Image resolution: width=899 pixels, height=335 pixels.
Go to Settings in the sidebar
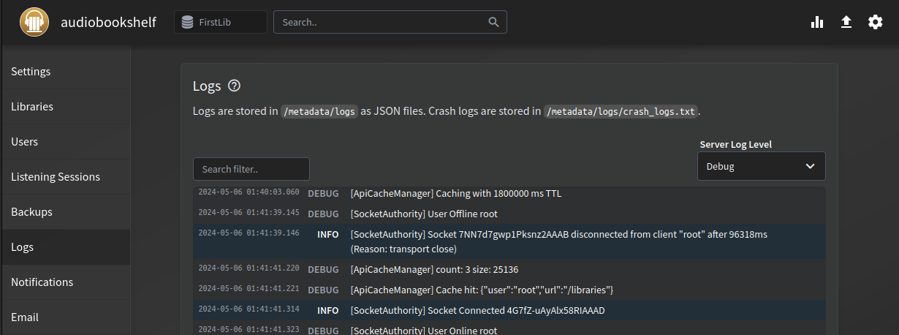[x=31, y=72]
